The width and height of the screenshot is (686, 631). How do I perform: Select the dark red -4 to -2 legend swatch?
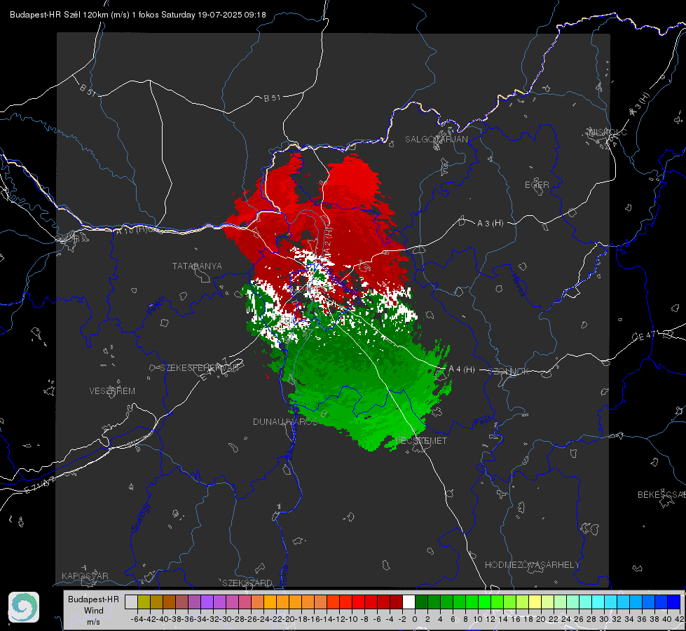(396, 602)
